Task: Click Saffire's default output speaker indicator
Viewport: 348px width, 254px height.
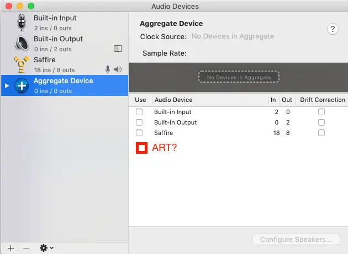Action: coord(118,69)
